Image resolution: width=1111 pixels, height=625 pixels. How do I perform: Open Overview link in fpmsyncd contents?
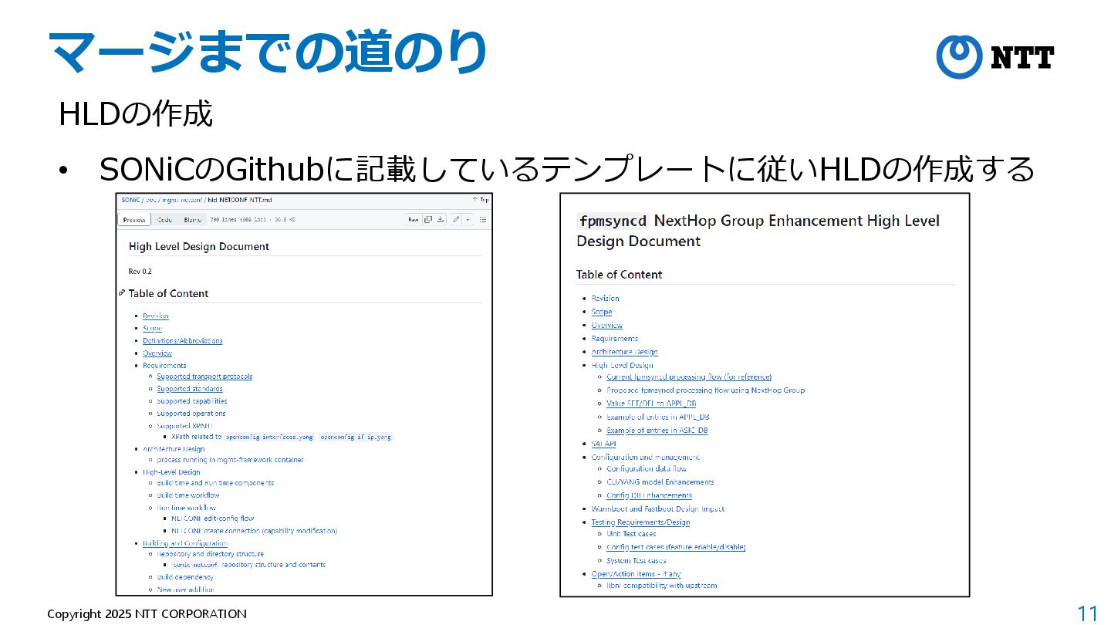607,326
